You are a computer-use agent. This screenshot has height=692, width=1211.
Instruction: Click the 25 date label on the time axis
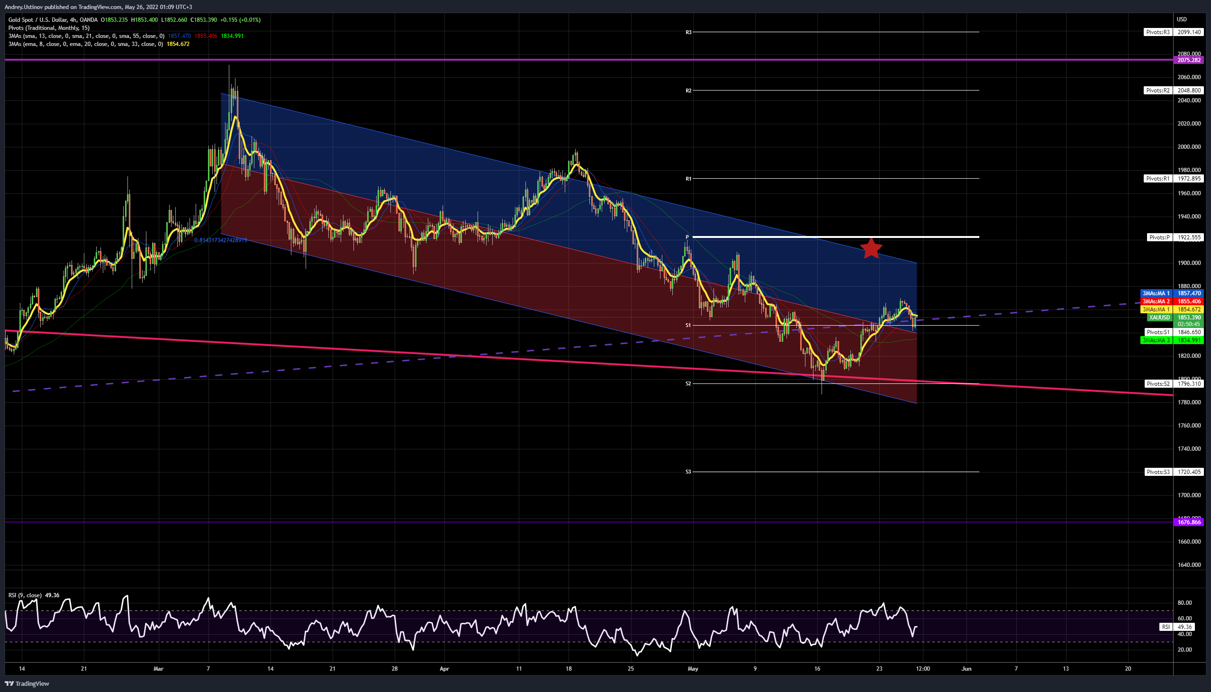pos(631,669)
